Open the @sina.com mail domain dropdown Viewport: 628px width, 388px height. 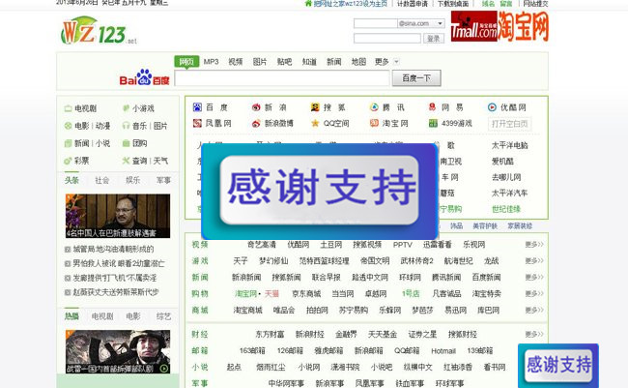tap(440, 23)
